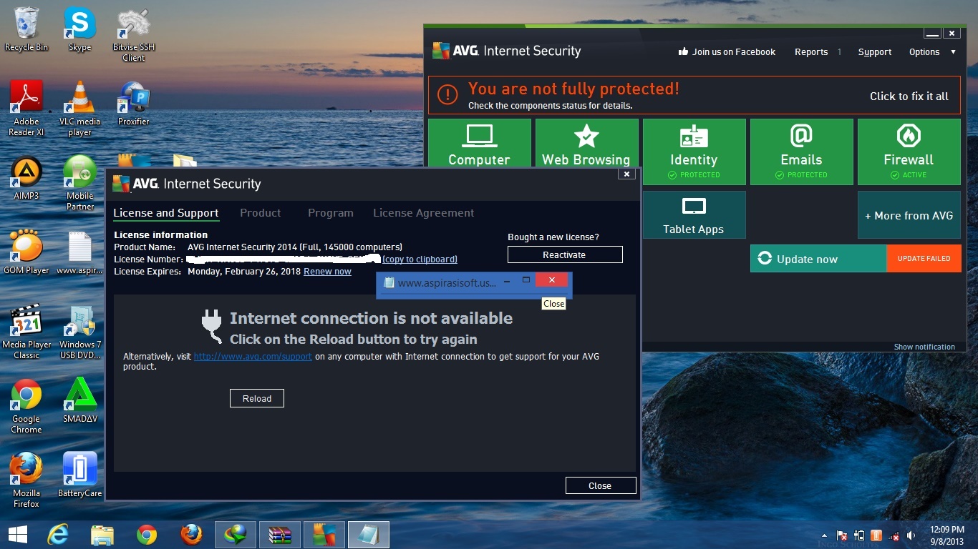Viewport: 978px width, 549px height.
Task: Click the 'copy to clipboard' link
Action: [420, 259]
